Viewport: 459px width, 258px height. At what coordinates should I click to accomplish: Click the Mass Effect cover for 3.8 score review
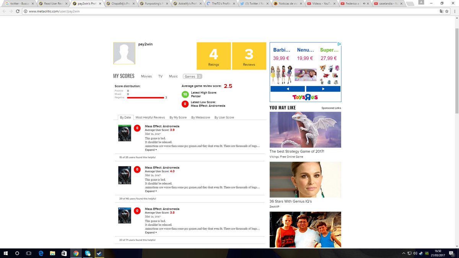coord(125,216)
